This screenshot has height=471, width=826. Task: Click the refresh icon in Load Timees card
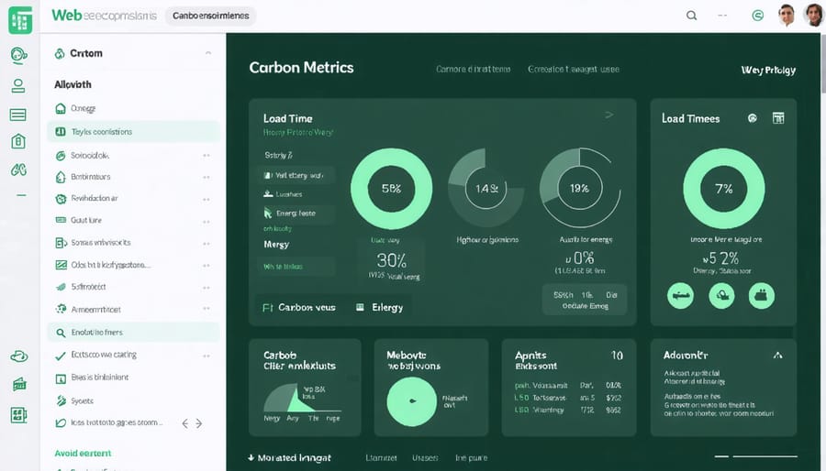[x=753, y=118]
